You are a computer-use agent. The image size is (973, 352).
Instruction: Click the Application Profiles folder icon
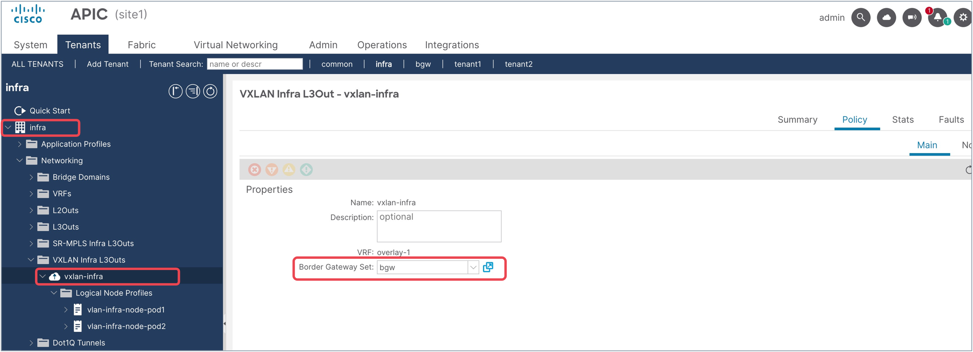(x=32, y=144)
